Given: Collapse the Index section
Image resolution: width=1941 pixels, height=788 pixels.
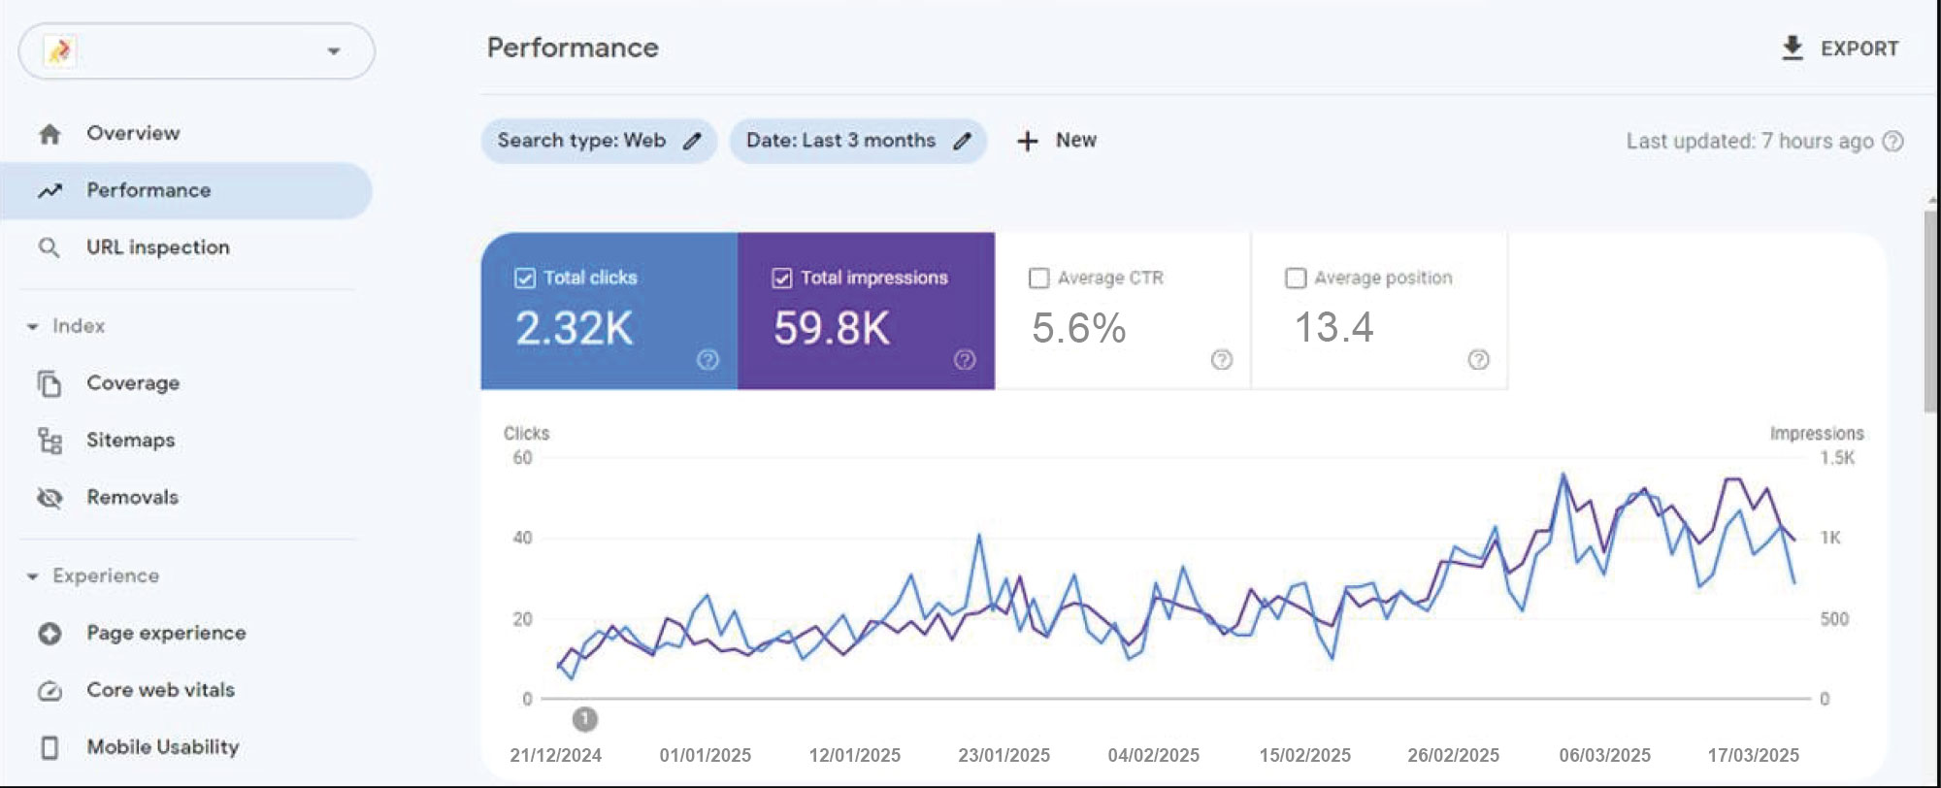Looking at the screenshot, I should 33,327.
